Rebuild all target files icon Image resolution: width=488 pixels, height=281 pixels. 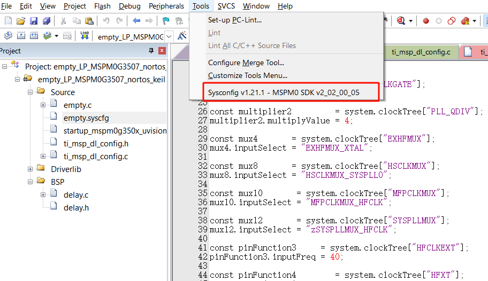[x=34, y=36]
